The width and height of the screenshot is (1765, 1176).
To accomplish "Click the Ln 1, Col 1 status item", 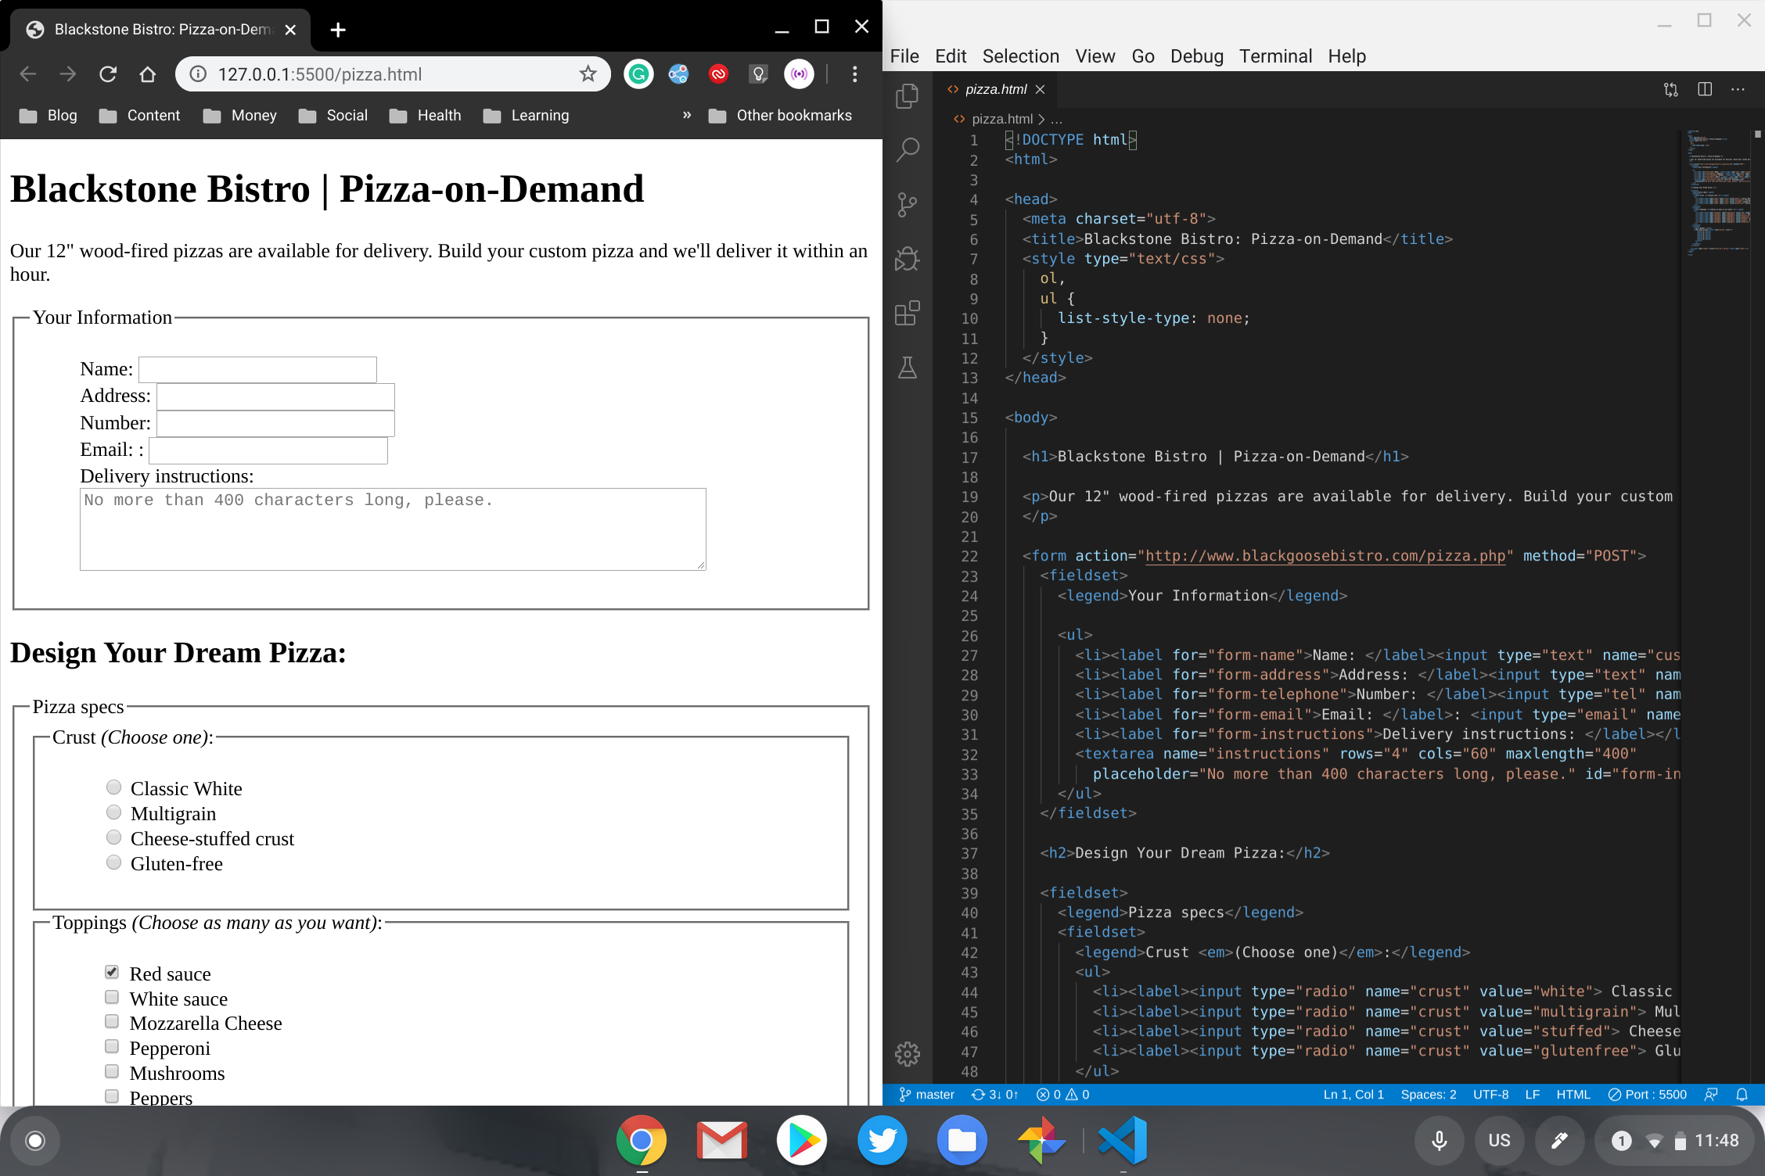I will (1353, 1095).
